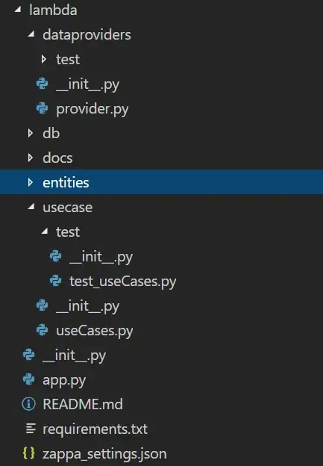Viewport: 323px width, 466px height.
Task: Click the info icon beside README.md
Action: (29, 404)
